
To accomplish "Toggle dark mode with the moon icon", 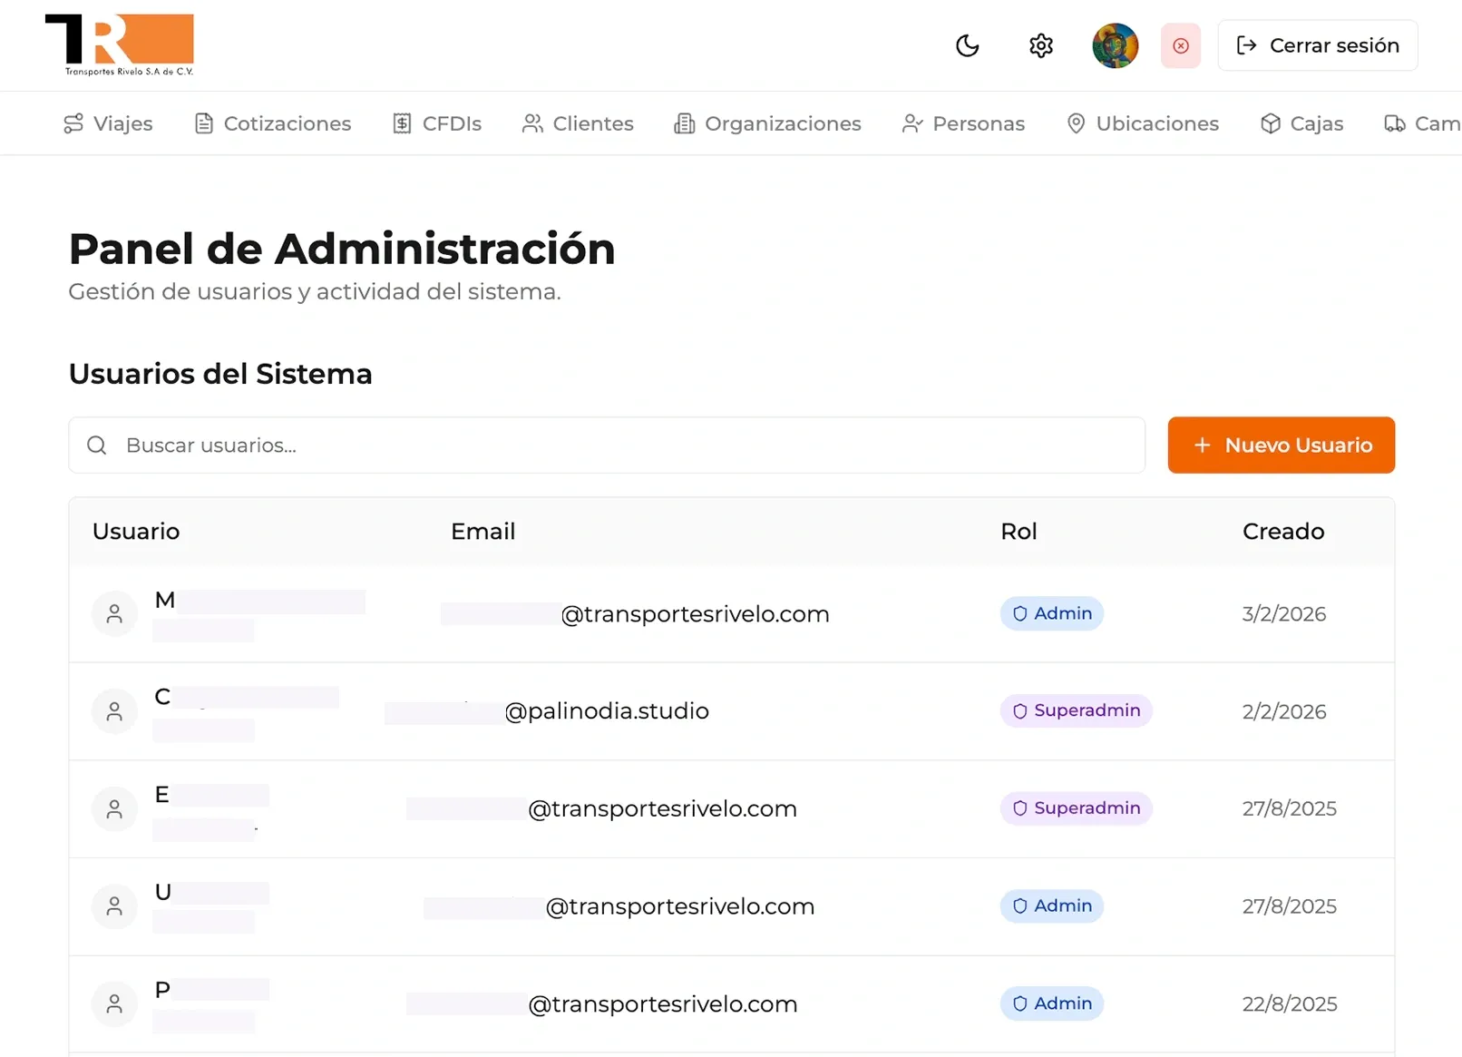I will pyautogui.click(x=967, y=45).
